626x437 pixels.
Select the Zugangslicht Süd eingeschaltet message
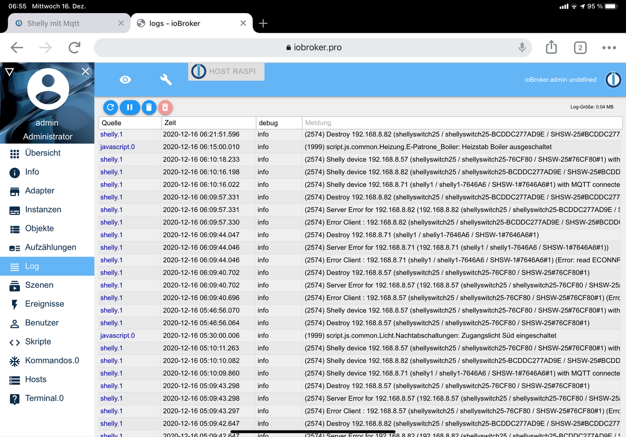click(430, 336)
